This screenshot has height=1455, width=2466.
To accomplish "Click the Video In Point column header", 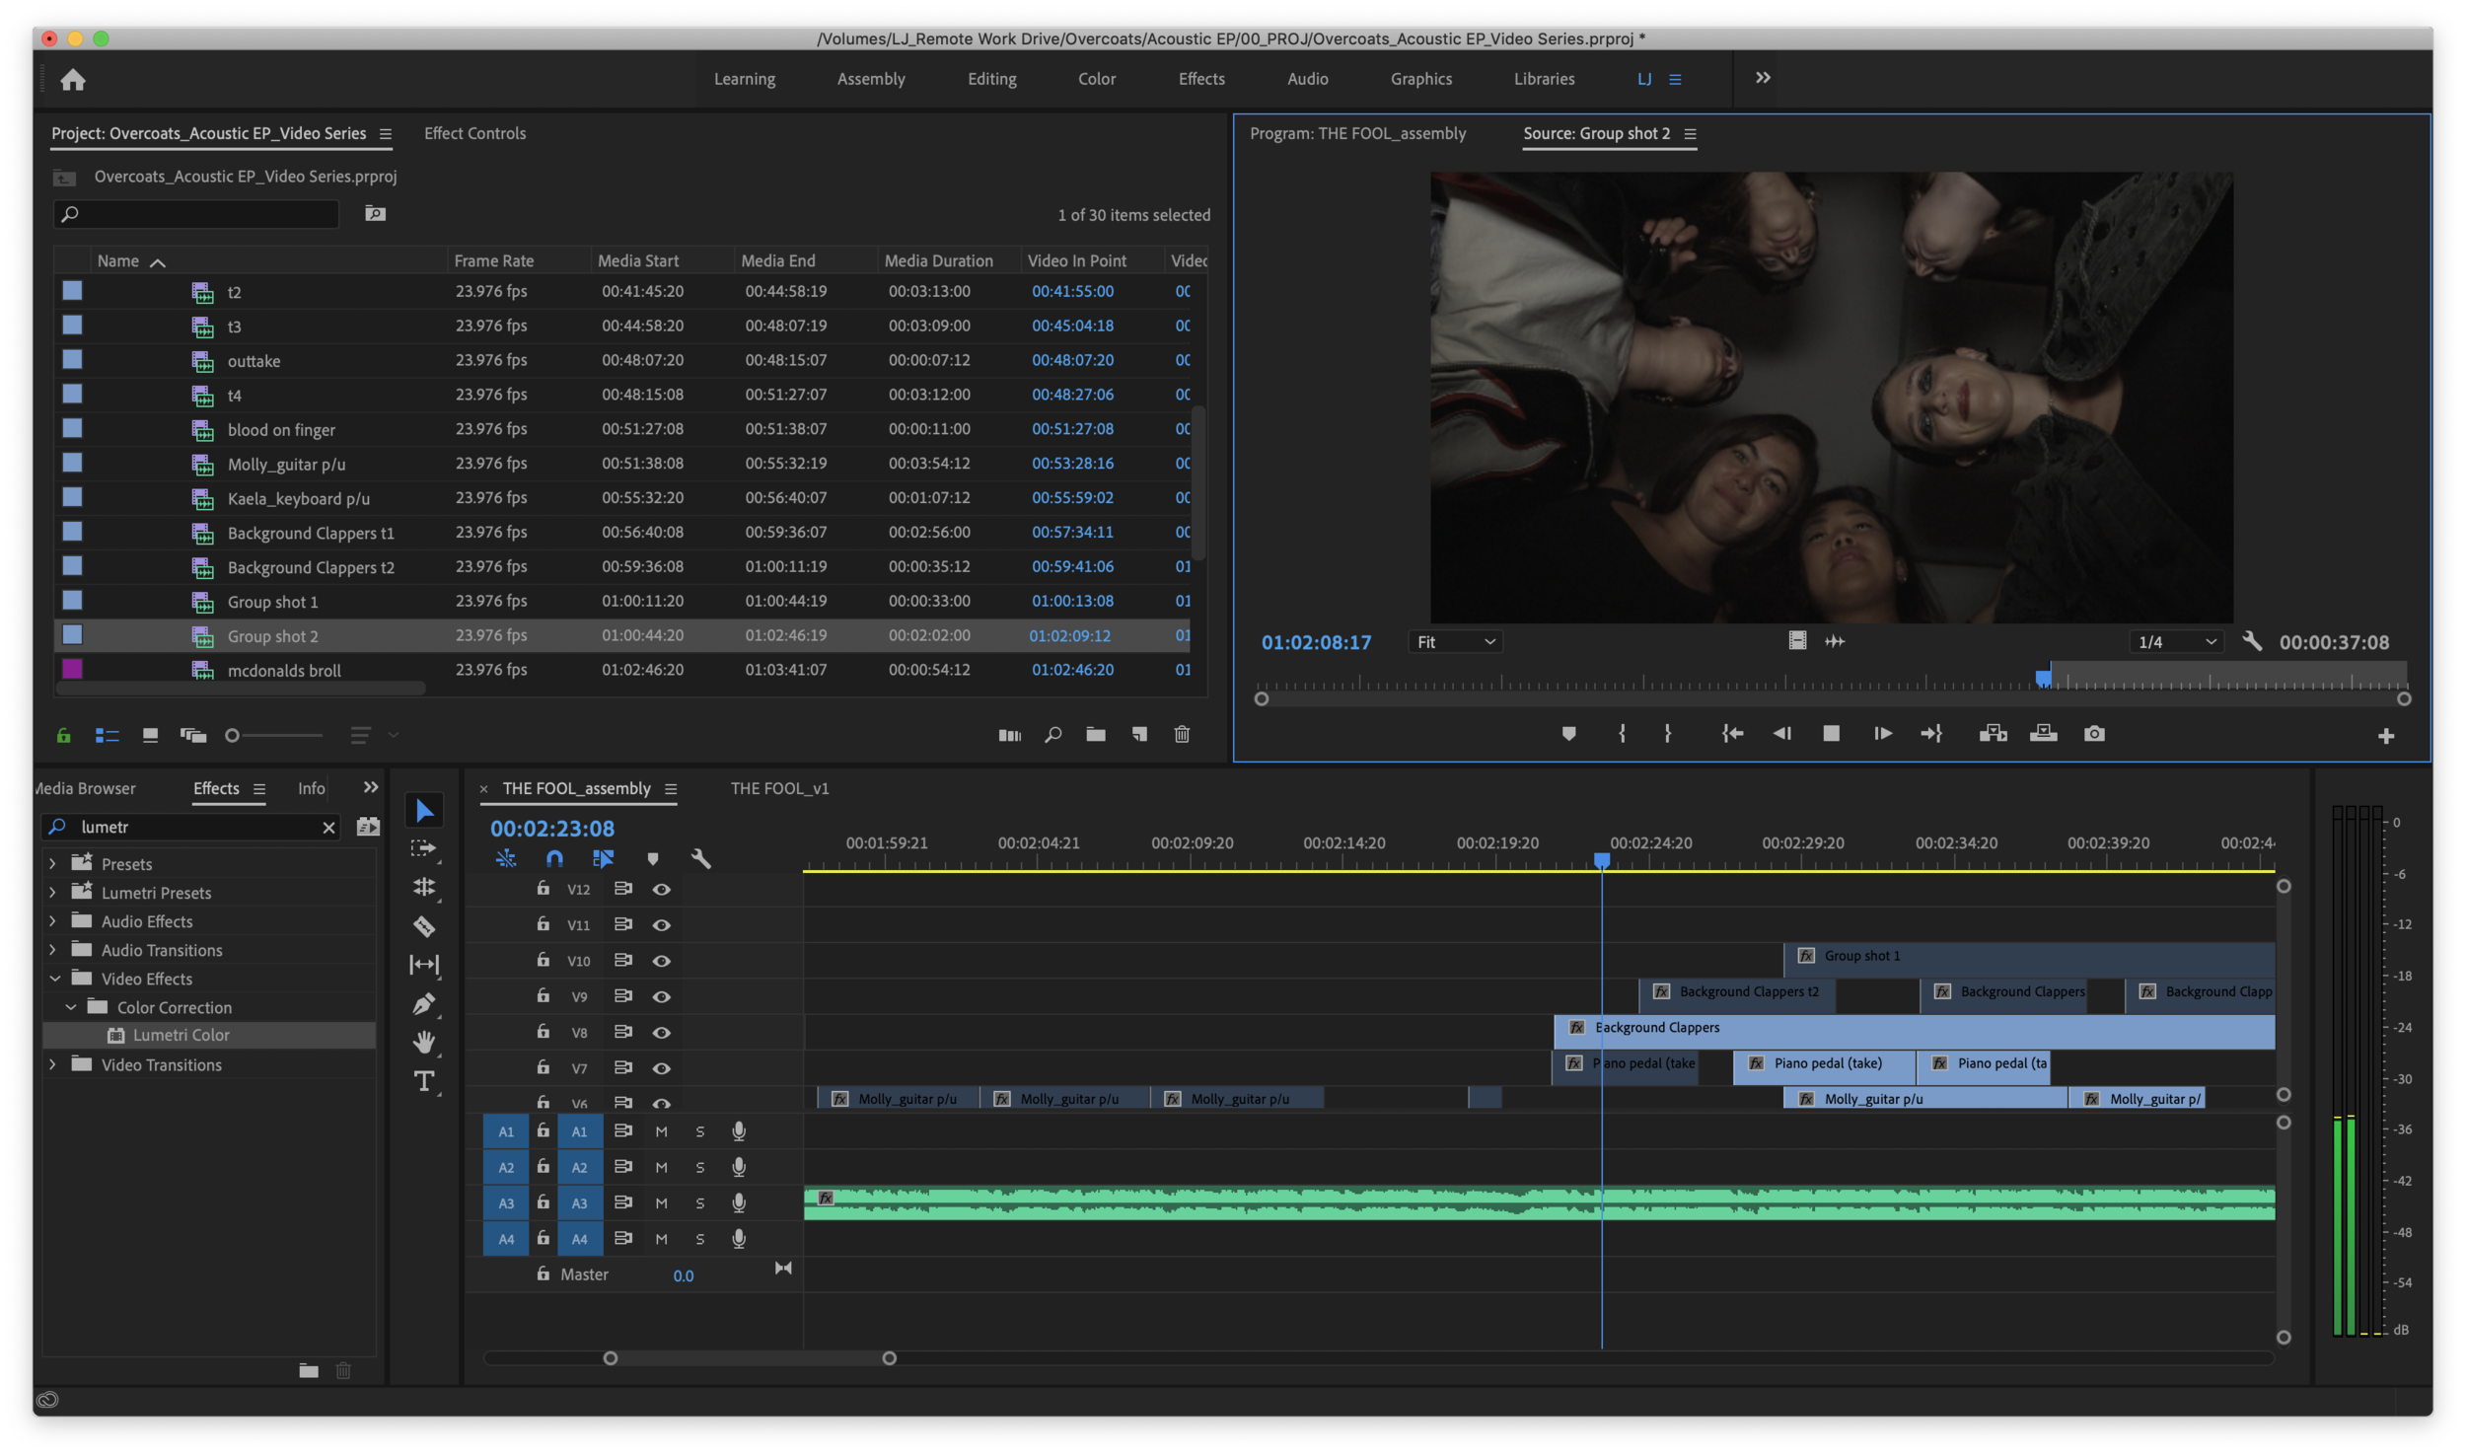I will (1076, 260).
